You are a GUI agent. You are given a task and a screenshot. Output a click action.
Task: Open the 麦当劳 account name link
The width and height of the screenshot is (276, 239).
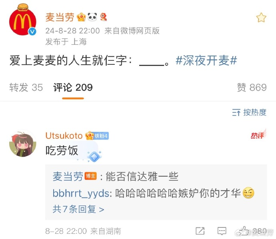click(x=60, y=17)
